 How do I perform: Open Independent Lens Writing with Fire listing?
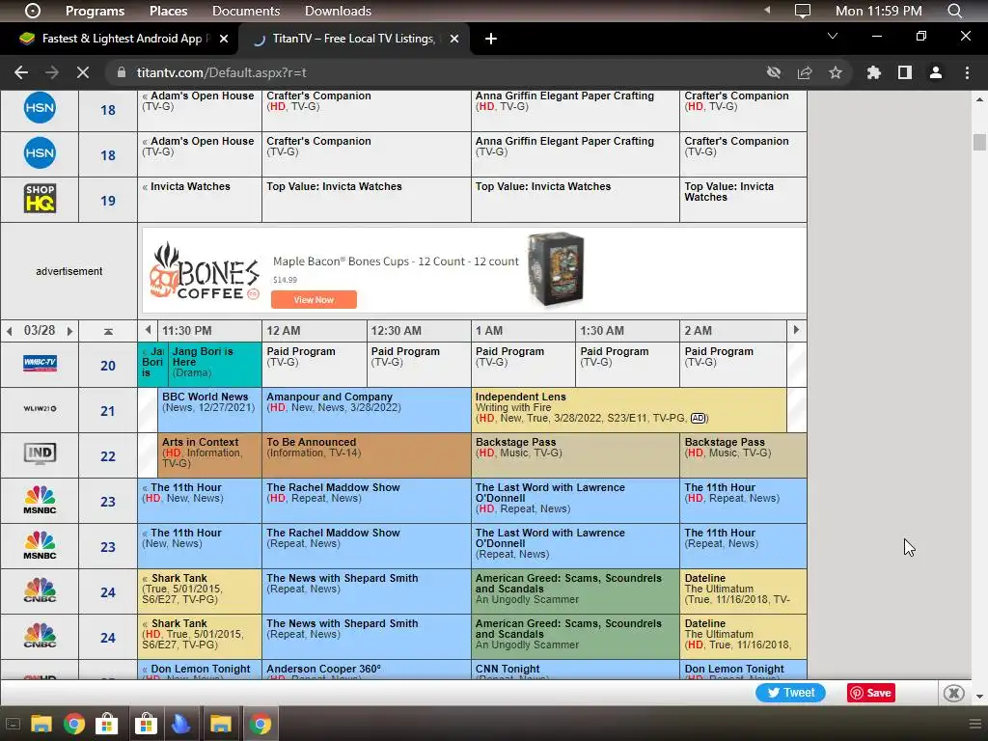629,409
